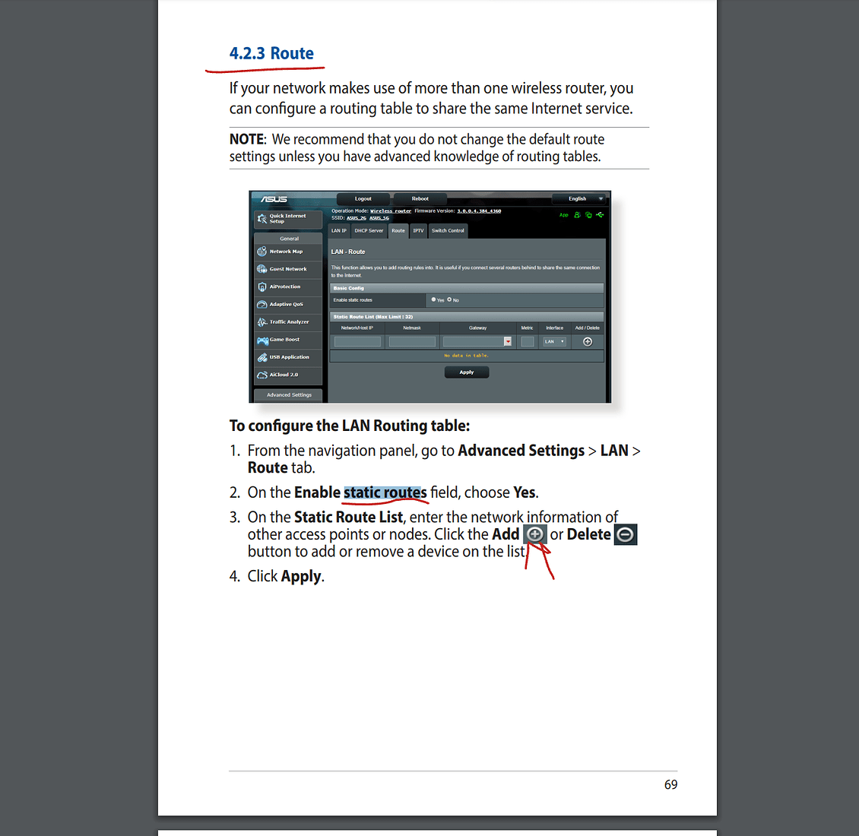
Task: Switch to the DHCP Server tab
Action: [369, 231]
